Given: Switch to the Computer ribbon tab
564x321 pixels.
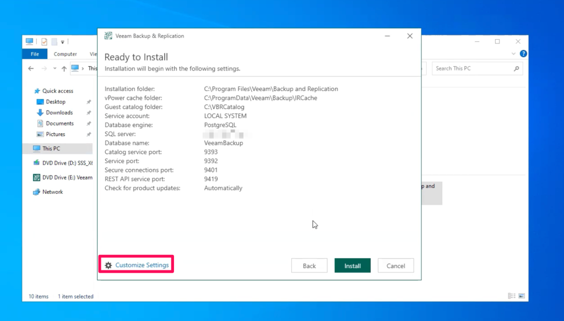Looking at the screenshot, I should [x=65, y=54].
